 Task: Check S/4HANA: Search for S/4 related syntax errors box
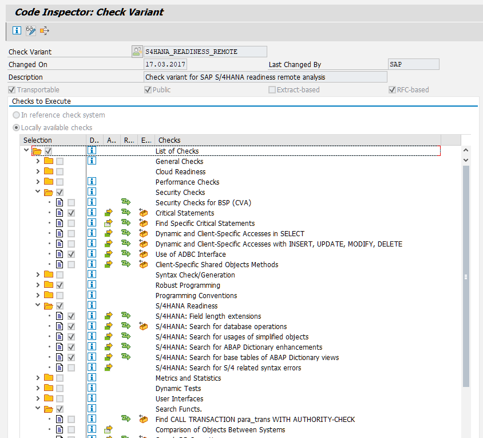[x=71, y=367]
